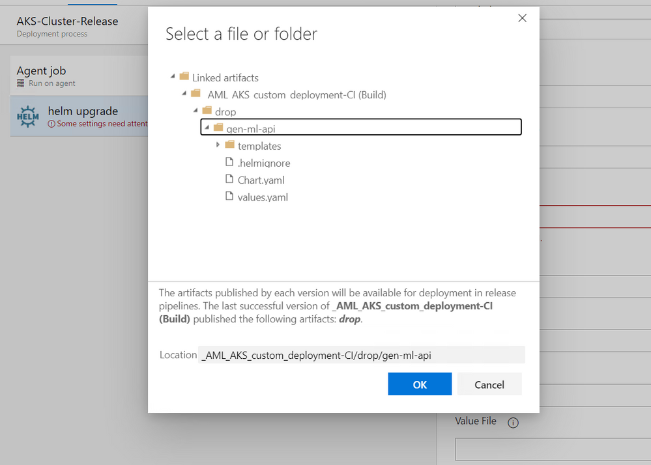The width and height of the screenshot is (651, 465).
Task: Click the values.yaml file icon
Action: tap(229, 196)
